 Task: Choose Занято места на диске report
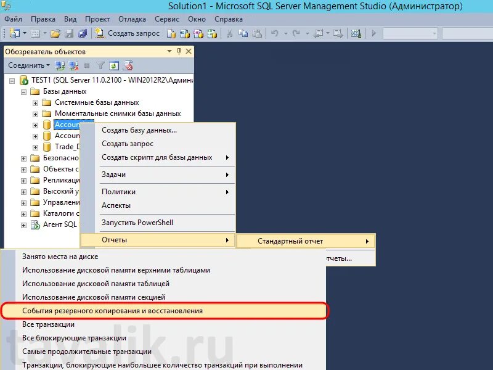(x=163, y=257)
